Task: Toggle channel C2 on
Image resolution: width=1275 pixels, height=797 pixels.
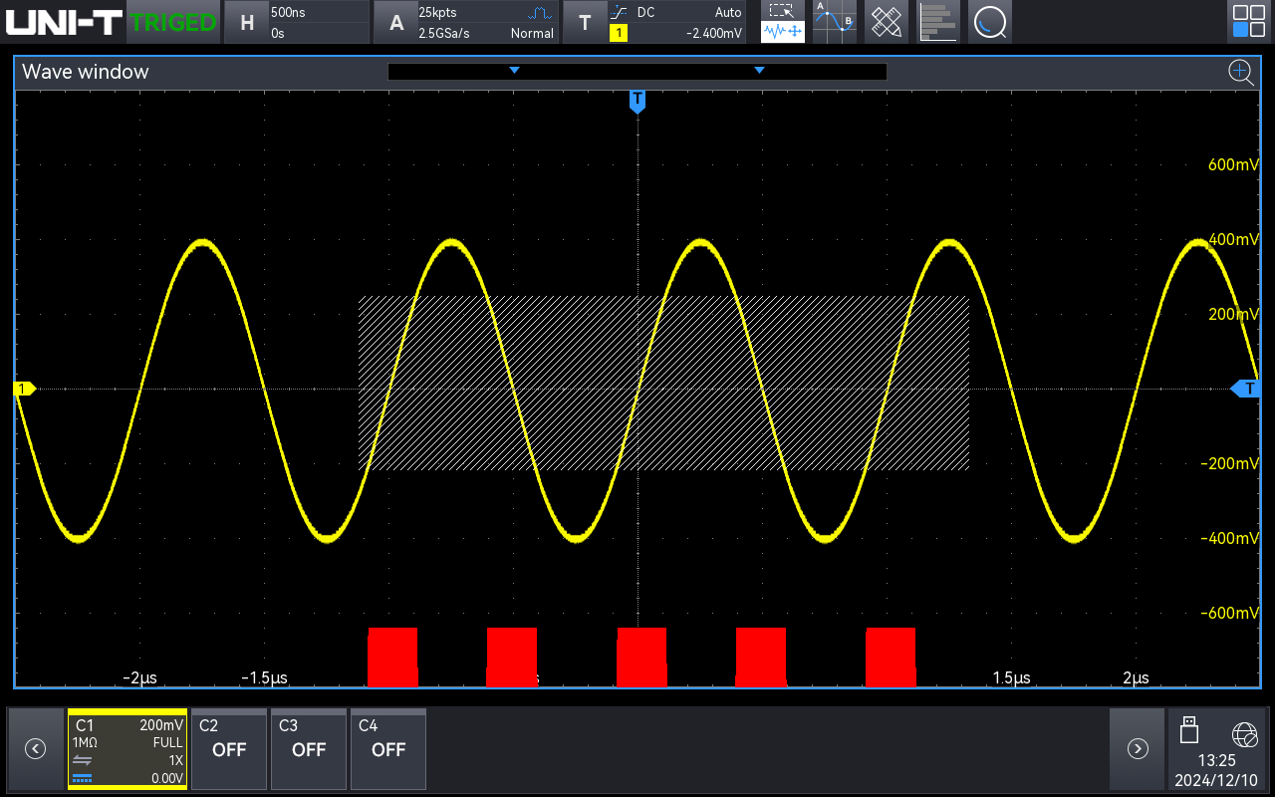Action: click(228, 749)
